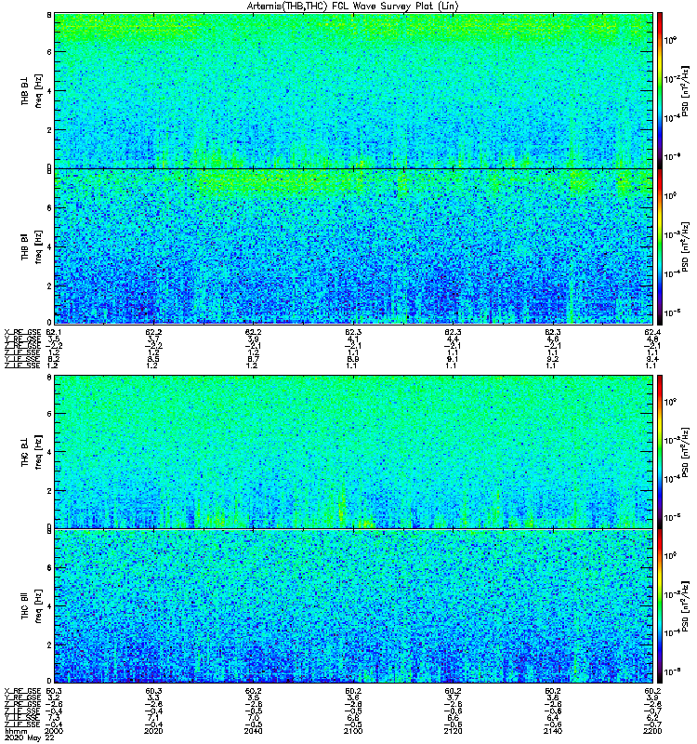This screenshot has width=697, height=744.
Task: Click PSD [nT²/Hz] label of THB B⊥ color bar
Action: 685,90
